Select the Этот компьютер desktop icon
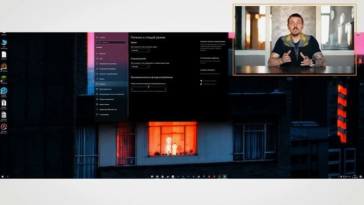 coord(4,44)
